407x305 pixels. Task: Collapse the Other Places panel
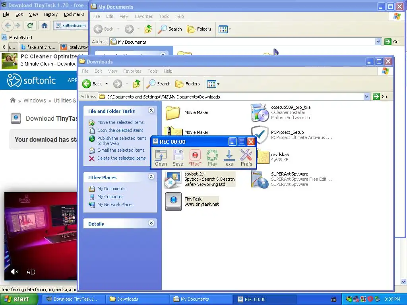[151, 177]
